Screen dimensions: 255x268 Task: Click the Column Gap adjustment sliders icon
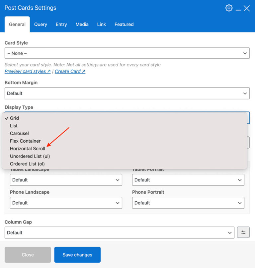point(243,232)
